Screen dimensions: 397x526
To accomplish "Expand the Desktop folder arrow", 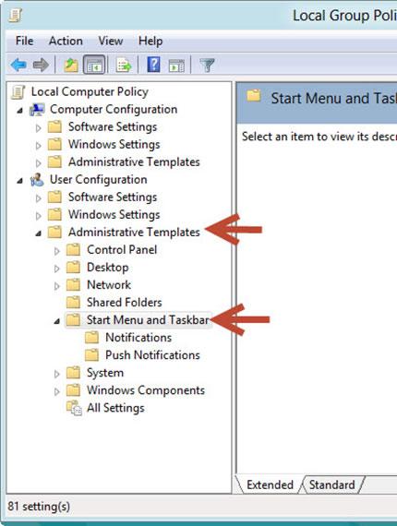I will point(57,268).
